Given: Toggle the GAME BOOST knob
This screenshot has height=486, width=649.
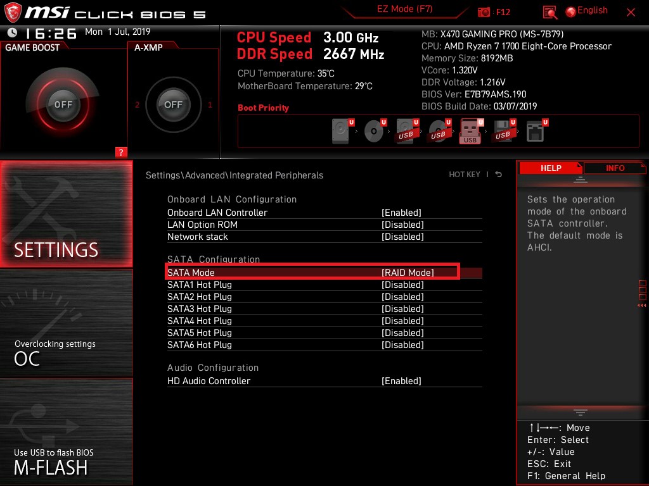Looking at the screenshot, I should pos(63,104).
